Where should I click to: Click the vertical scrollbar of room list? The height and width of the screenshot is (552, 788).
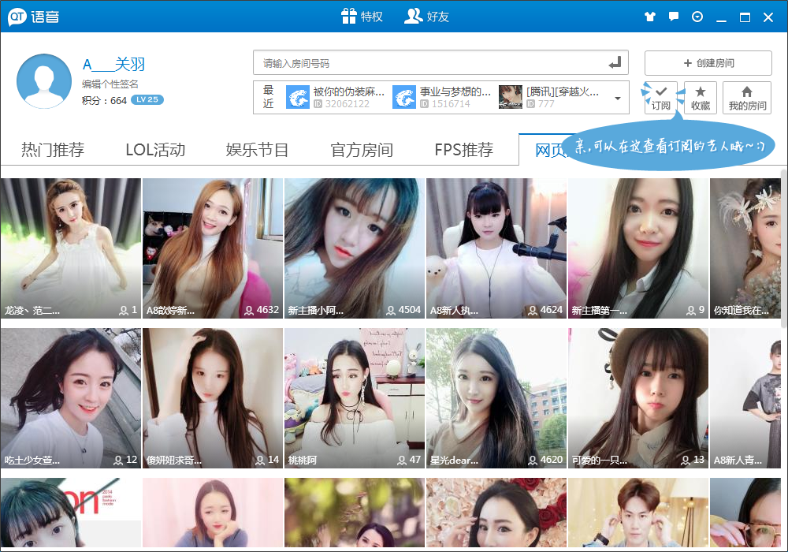tap(784, 249)
